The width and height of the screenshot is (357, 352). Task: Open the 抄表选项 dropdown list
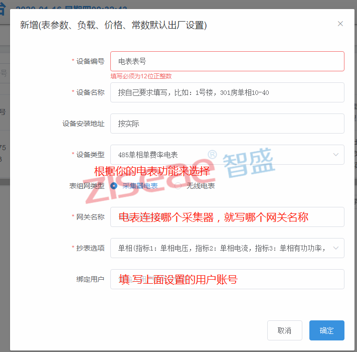[x=227, y=248]
